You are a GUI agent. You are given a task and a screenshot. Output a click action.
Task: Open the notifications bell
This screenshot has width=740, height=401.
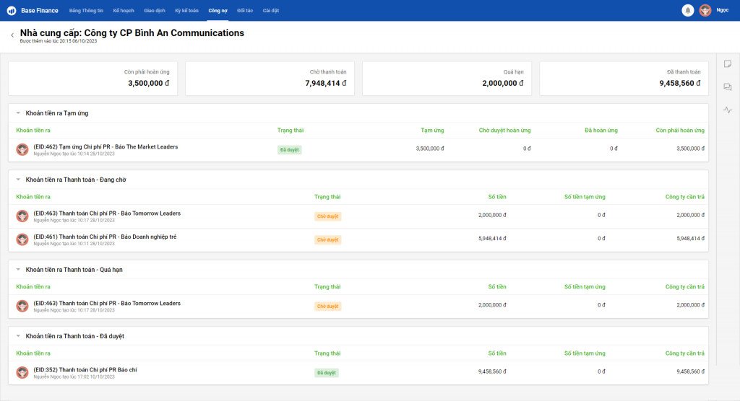(688, 10)
